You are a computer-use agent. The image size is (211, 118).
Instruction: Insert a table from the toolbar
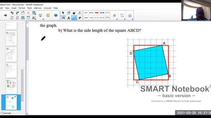34,13
